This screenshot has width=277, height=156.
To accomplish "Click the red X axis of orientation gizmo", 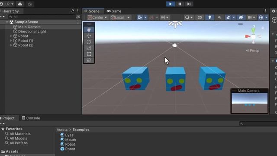I will 248,36.
